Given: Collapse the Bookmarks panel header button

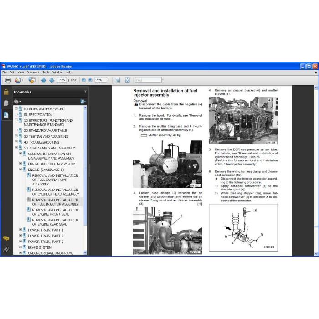Looking at the screenshot, I should tap(86, 92).
